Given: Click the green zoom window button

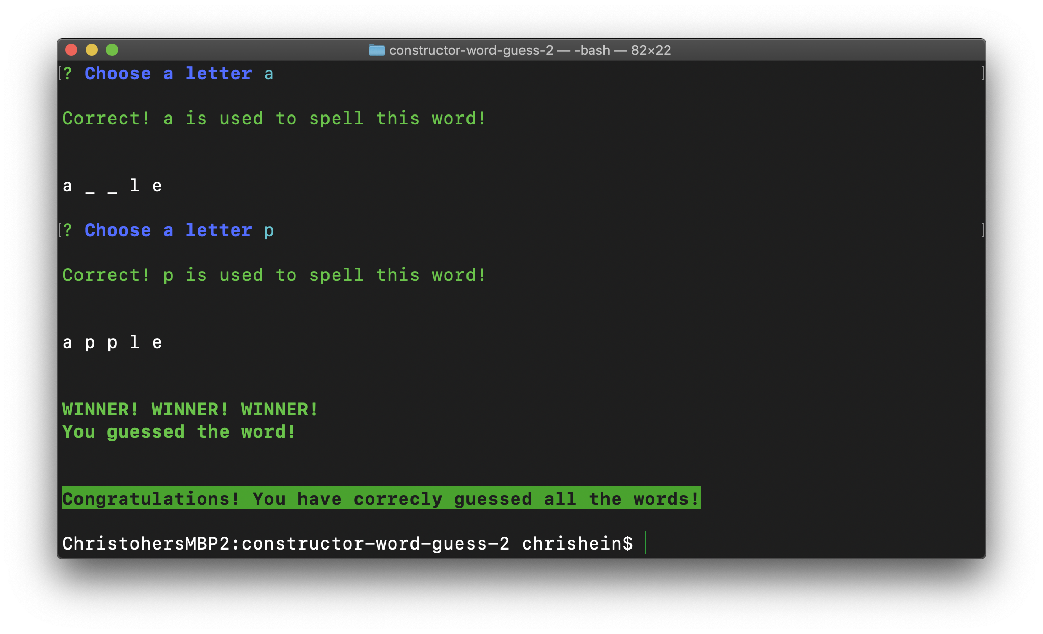Looking at the screenshot, I should tap(112, 50).
